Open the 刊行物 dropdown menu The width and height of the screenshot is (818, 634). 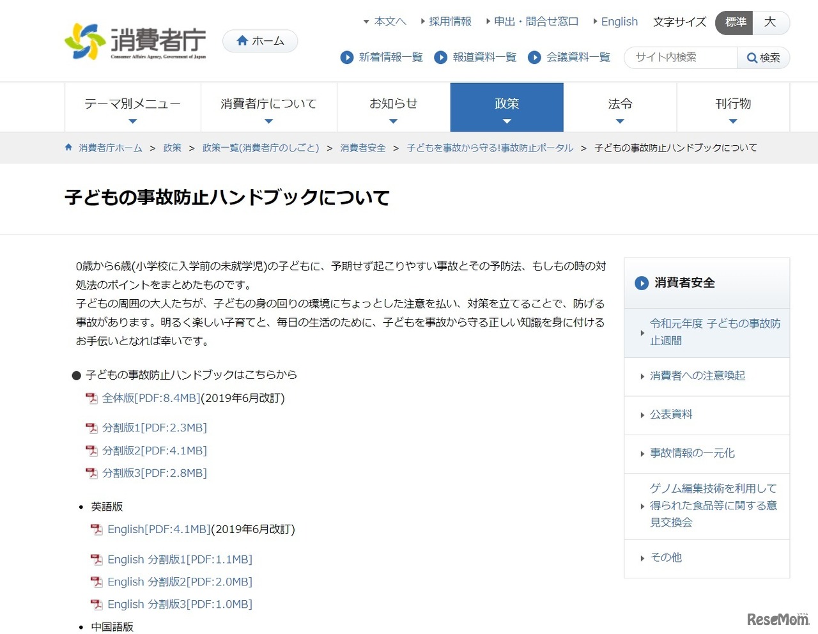tap(733, 107)
